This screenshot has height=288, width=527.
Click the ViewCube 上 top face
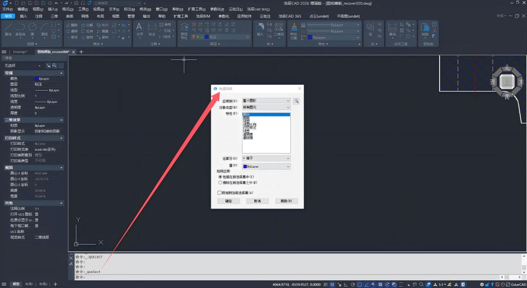(x=507, y=81)
